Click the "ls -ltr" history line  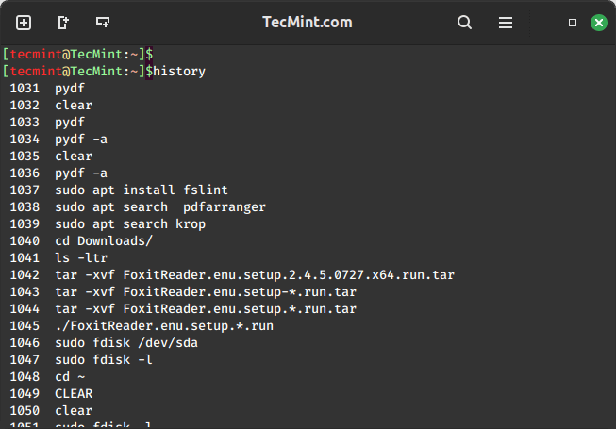(79, 257)
